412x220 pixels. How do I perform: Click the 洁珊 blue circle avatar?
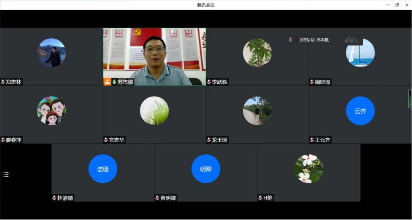click(x=103, y=169)
